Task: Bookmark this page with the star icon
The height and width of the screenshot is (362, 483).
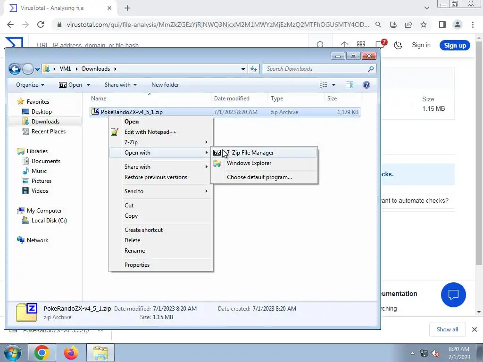Action: (424, 25)
